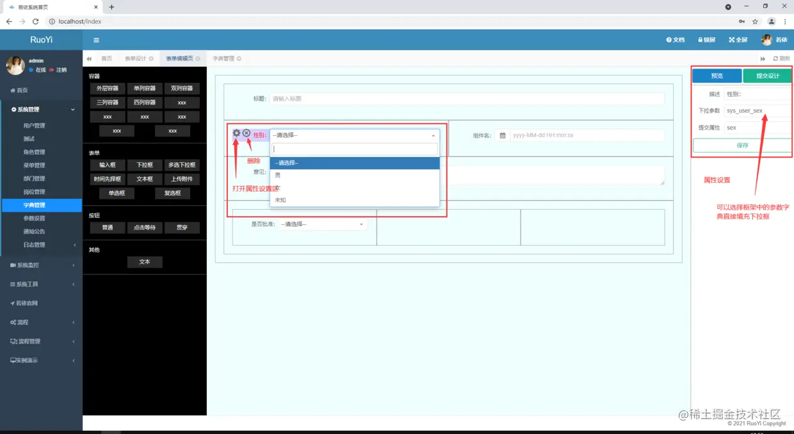Enter fullscreen with 全屏
The image size is (794, 434).
pyautogui.click(x=738, y=40)
